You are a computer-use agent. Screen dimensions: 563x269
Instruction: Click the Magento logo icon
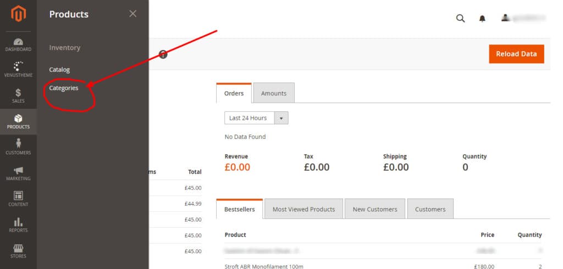[18, 14]
